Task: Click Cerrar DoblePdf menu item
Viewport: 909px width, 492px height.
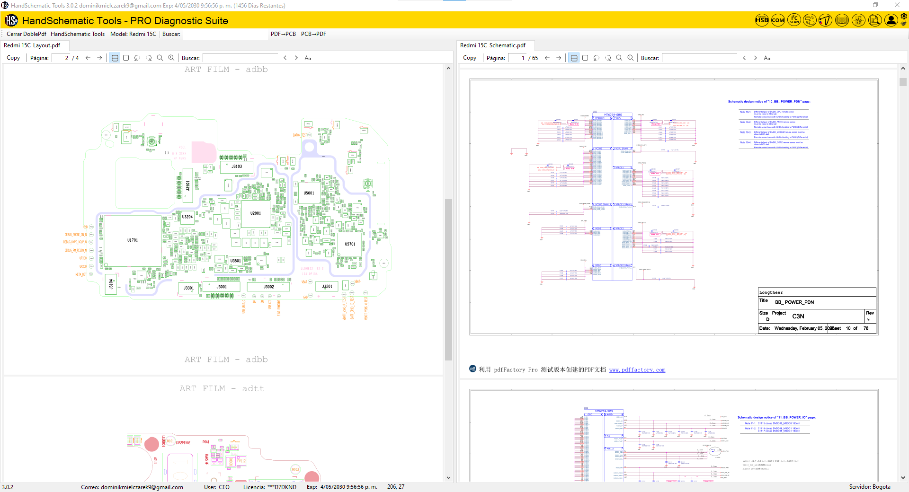Action: (x=27, y=34)
